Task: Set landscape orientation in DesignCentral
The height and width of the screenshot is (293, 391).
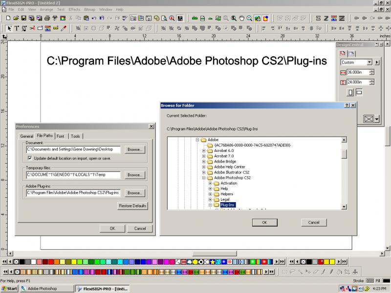Action: [x=359, y=92]
